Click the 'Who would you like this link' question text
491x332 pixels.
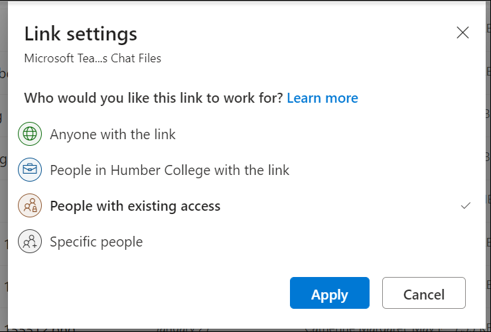tap(154, 98)
